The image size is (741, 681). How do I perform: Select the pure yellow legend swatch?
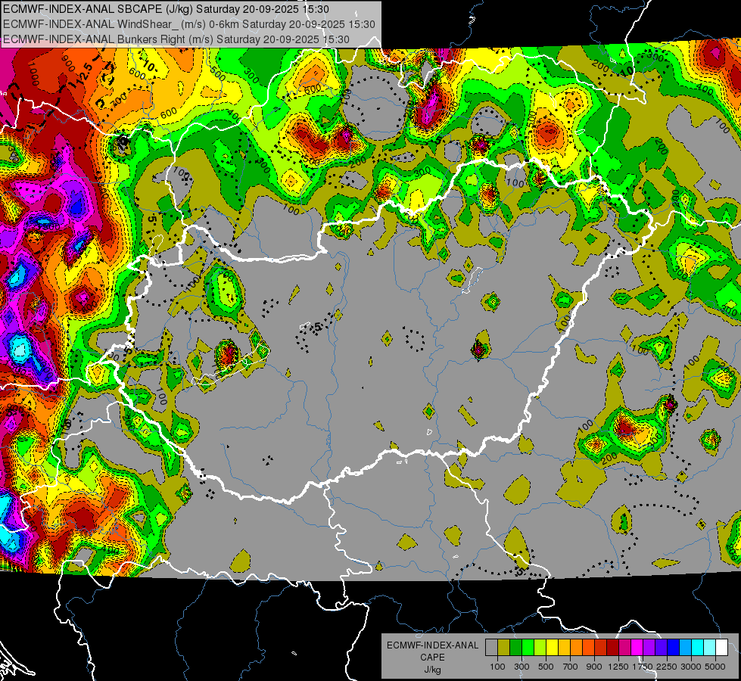click(x=552, y=648)
